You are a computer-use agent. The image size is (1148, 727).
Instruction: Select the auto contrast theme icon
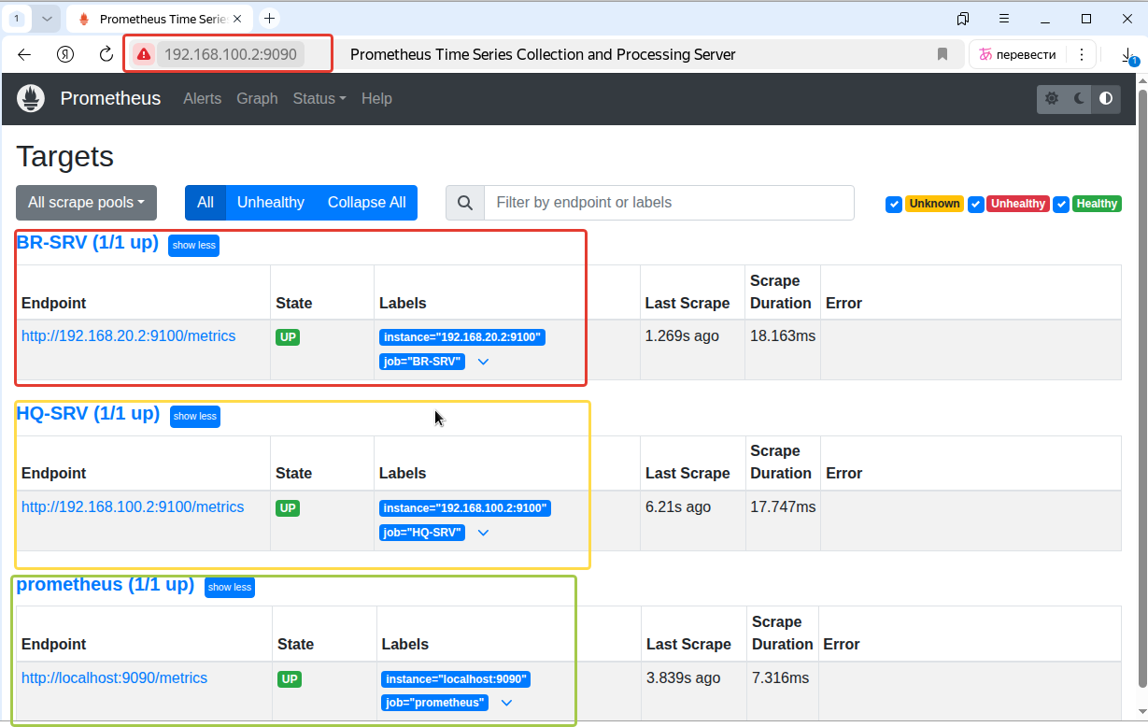click(x=1107, y=98)
